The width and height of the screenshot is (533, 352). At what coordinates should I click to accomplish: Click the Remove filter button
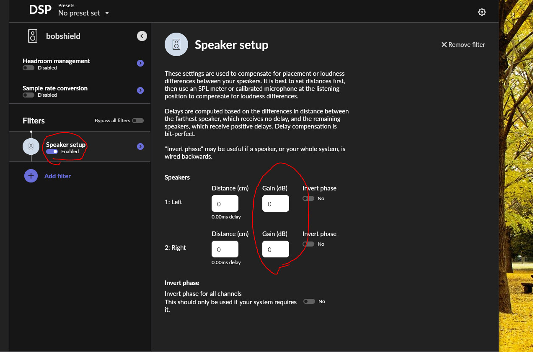coord(463,45)
